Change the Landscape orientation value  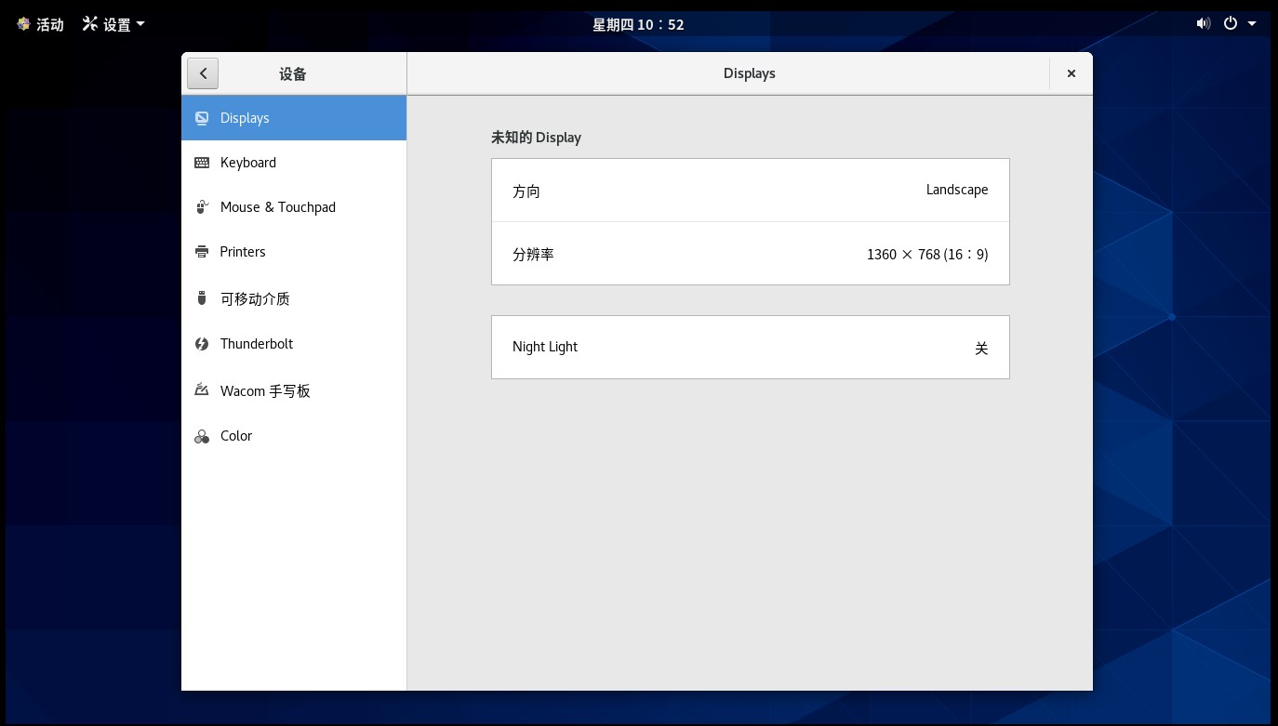pos(957,190)
